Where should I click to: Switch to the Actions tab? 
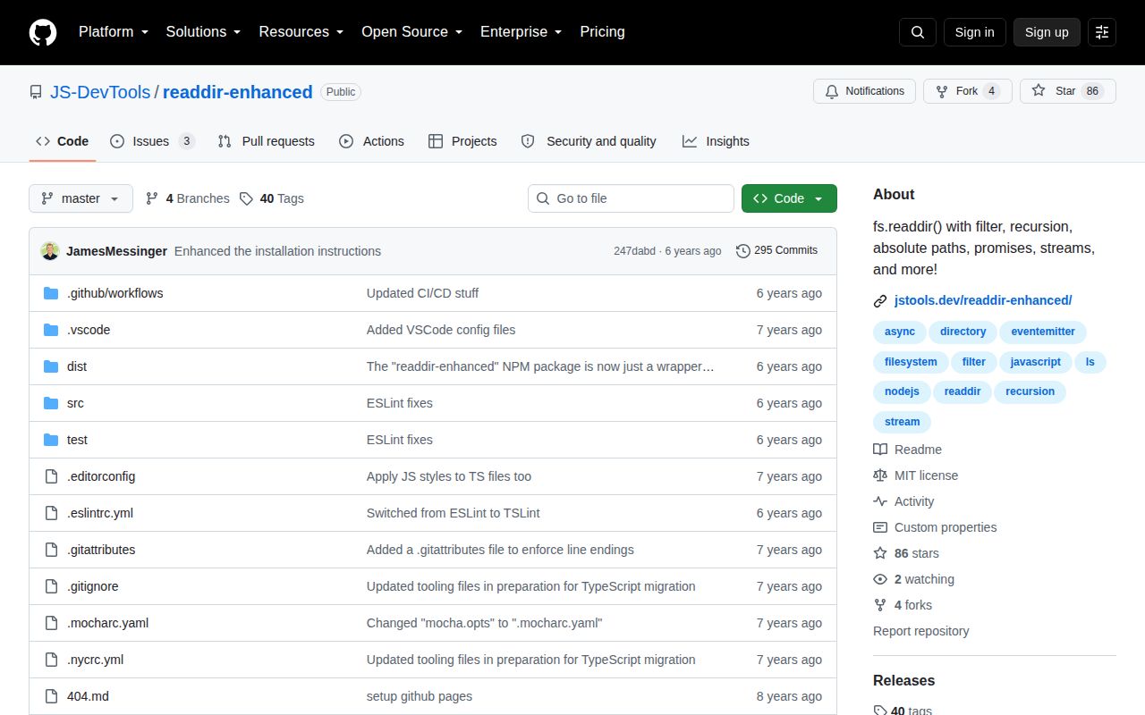point(372,141)
